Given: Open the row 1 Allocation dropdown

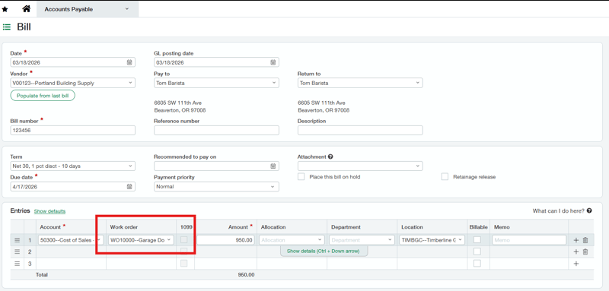Looking at the screenshot, I should tap(320, 240).
